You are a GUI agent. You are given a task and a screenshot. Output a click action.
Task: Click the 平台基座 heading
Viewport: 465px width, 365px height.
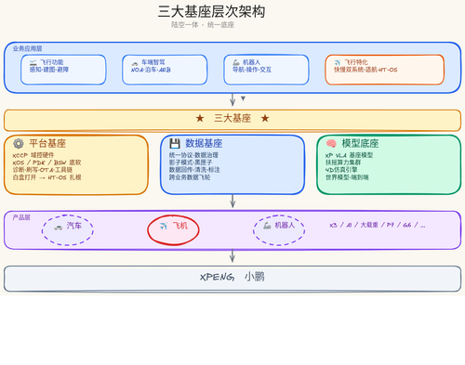pyautogui.click(x=47, y=143)
